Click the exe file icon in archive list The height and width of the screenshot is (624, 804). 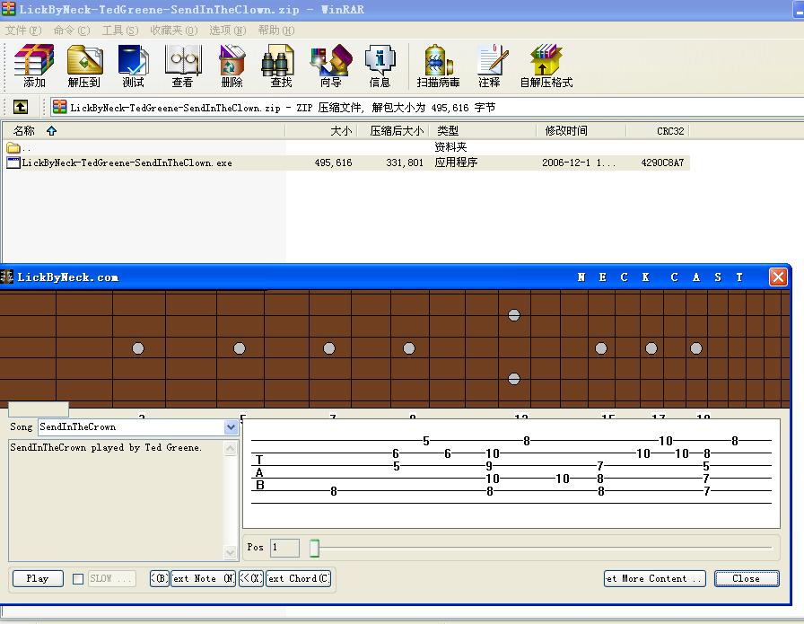click(13, 163)
